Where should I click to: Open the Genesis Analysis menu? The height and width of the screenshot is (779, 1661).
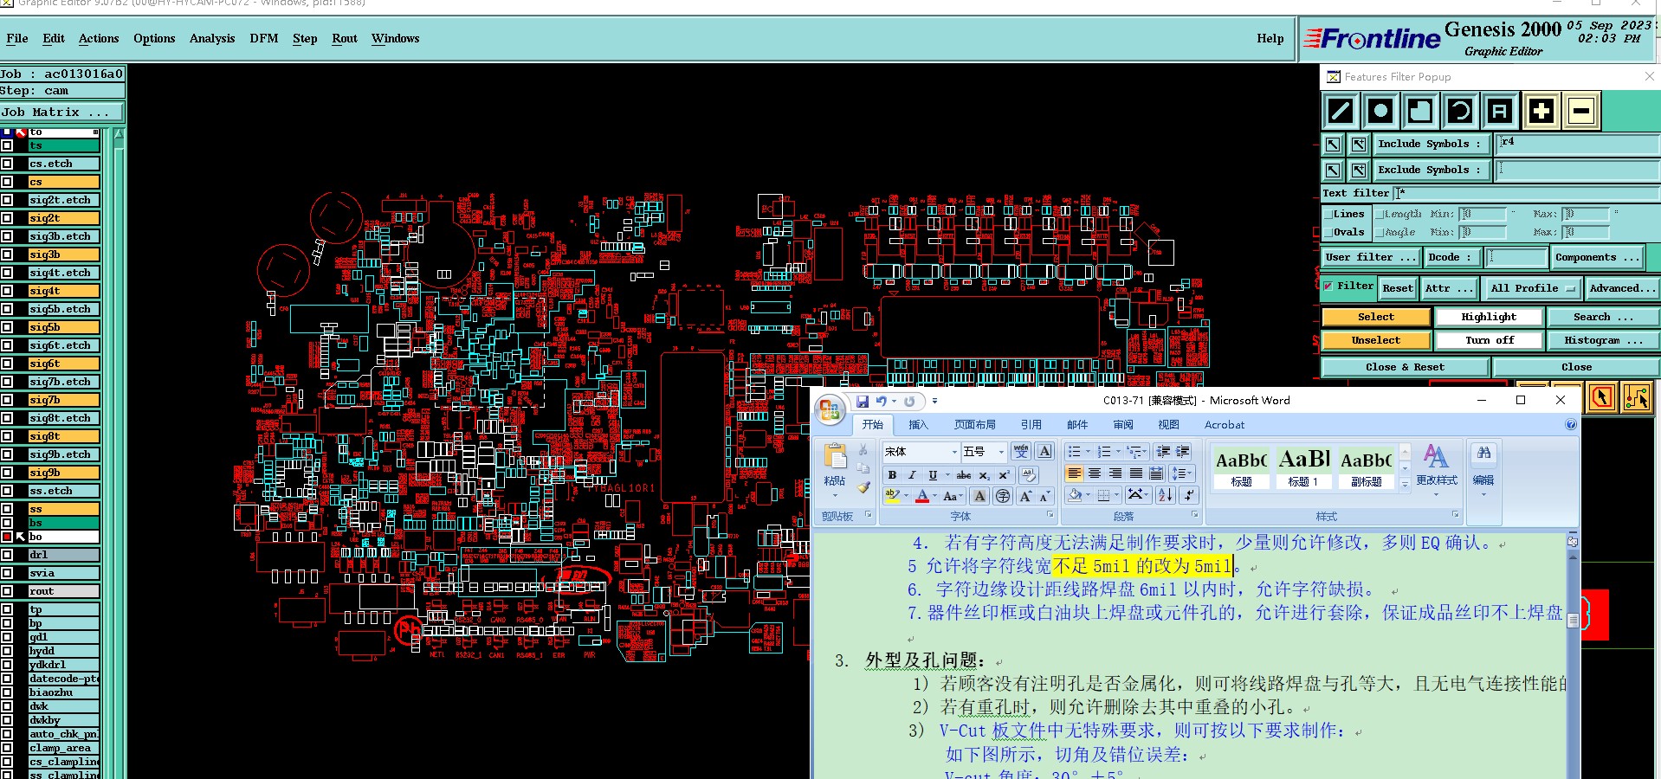[x=212, y=39]
